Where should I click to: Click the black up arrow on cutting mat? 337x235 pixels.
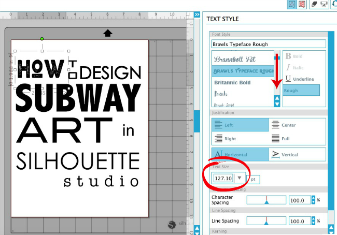coord(107,33)
